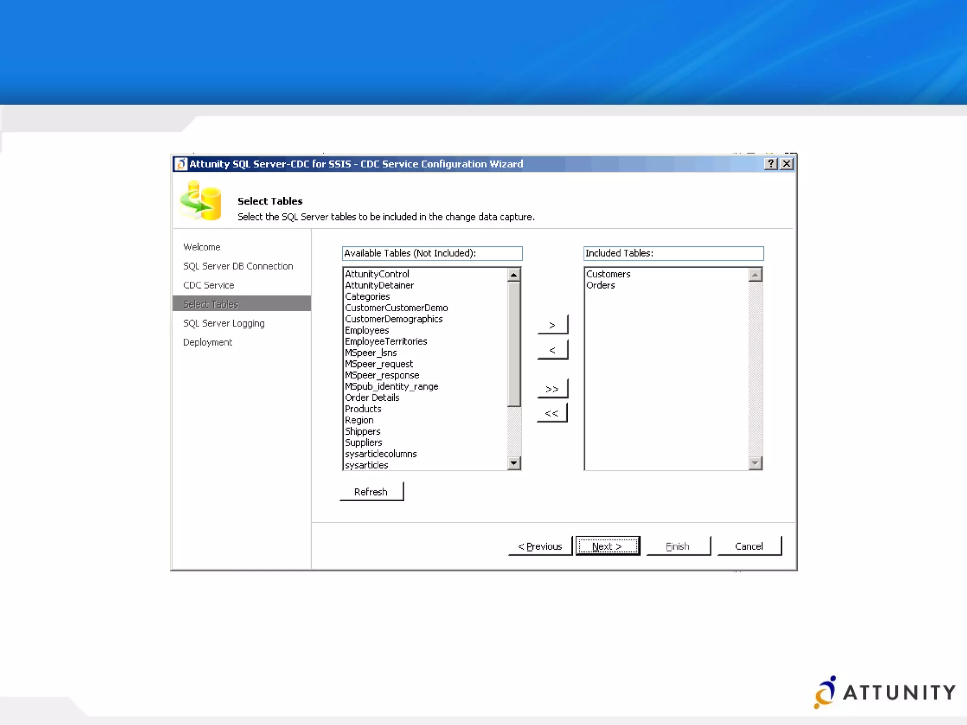Open the CDC Service step

(x=208, y=285)
